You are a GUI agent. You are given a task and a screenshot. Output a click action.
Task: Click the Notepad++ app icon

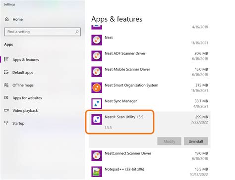(97, 172)
